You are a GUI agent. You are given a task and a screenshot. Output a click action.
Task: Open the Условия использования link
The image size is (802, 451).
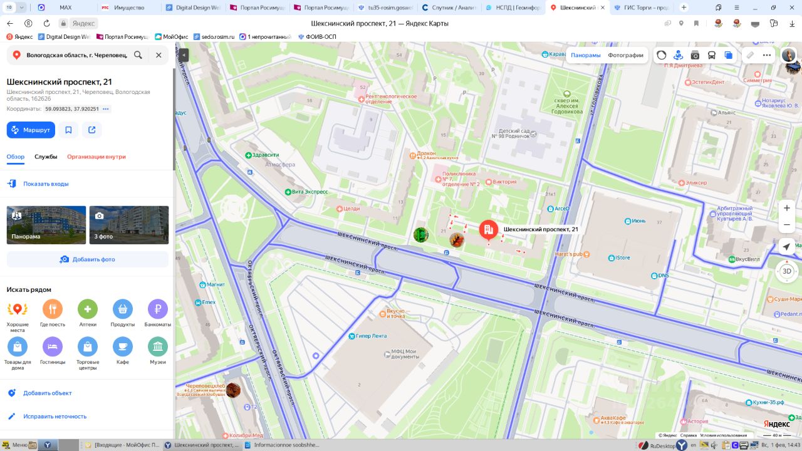[724, 435]
